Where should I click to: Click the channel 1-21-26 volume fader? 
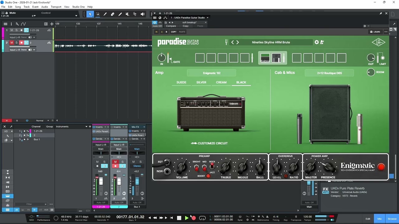[101, 181]
